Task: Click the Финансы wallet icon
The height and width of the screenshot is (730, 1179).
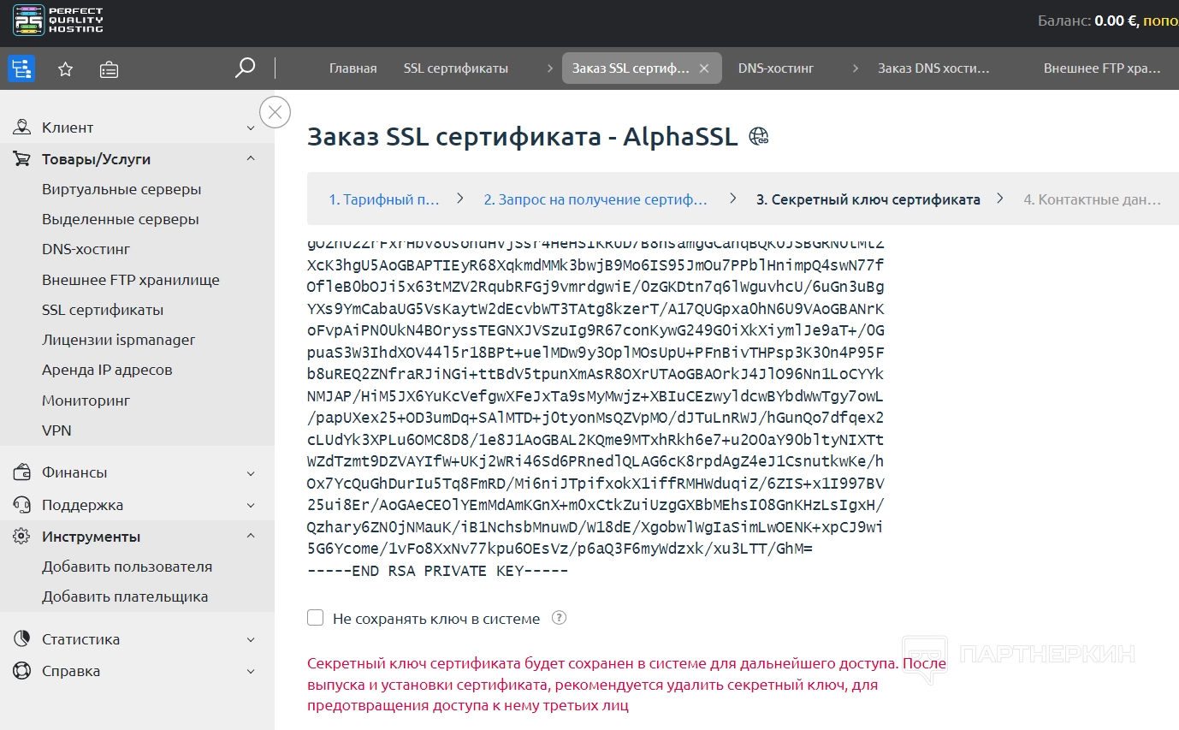Action: click(x=22, y=472)
